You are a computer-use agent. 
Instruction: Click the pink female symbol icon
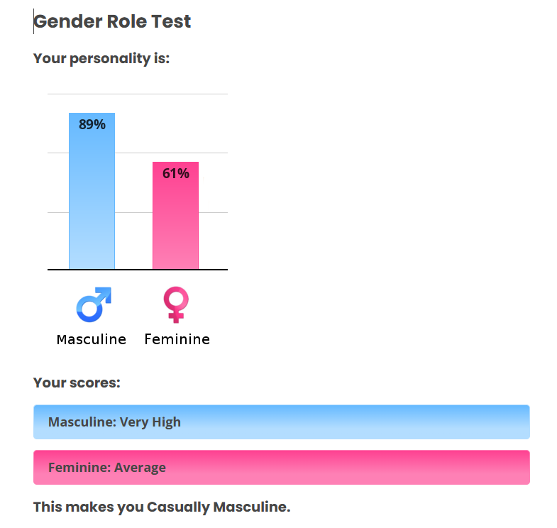176,304
